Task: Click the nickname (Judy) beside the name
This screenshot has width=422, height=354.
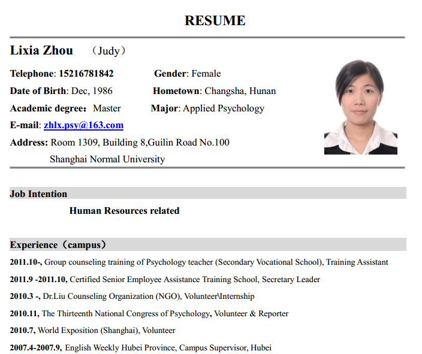Action: pyautogui.click(x=108, y=51)
